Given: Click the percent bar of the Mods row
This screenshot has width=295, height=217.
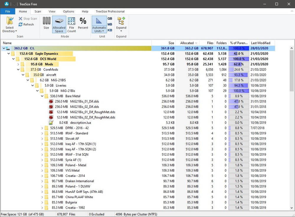Looking at the screenshot, I should click(239, 64).
